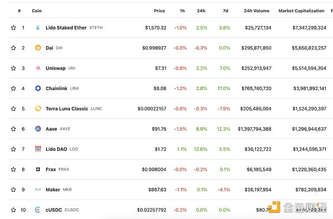Click the Frax logo icon

[x=38, y=169]
